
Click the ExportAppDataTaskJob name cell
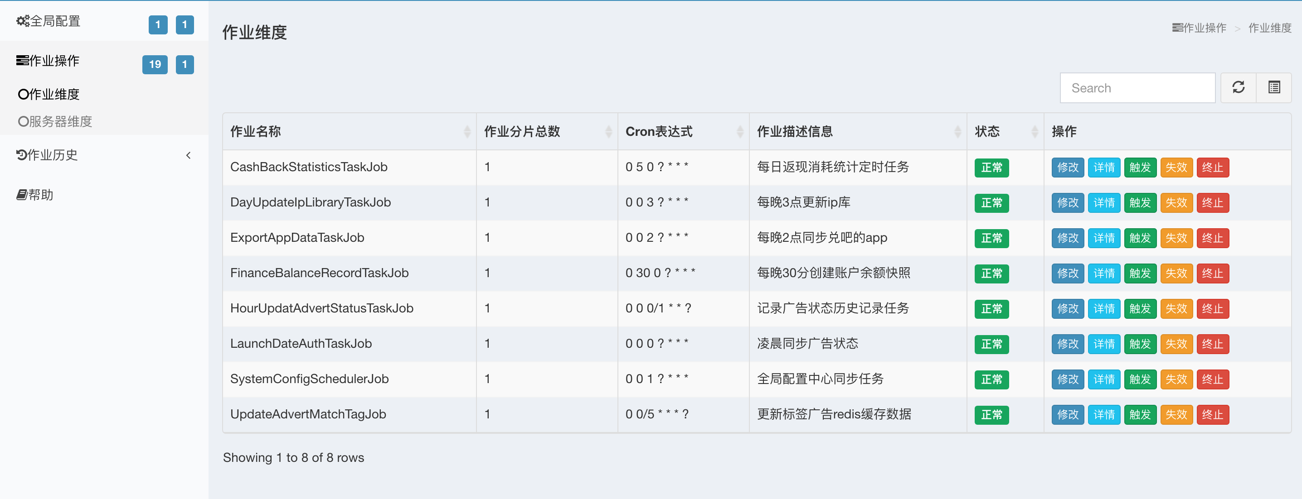click(349, 238)
